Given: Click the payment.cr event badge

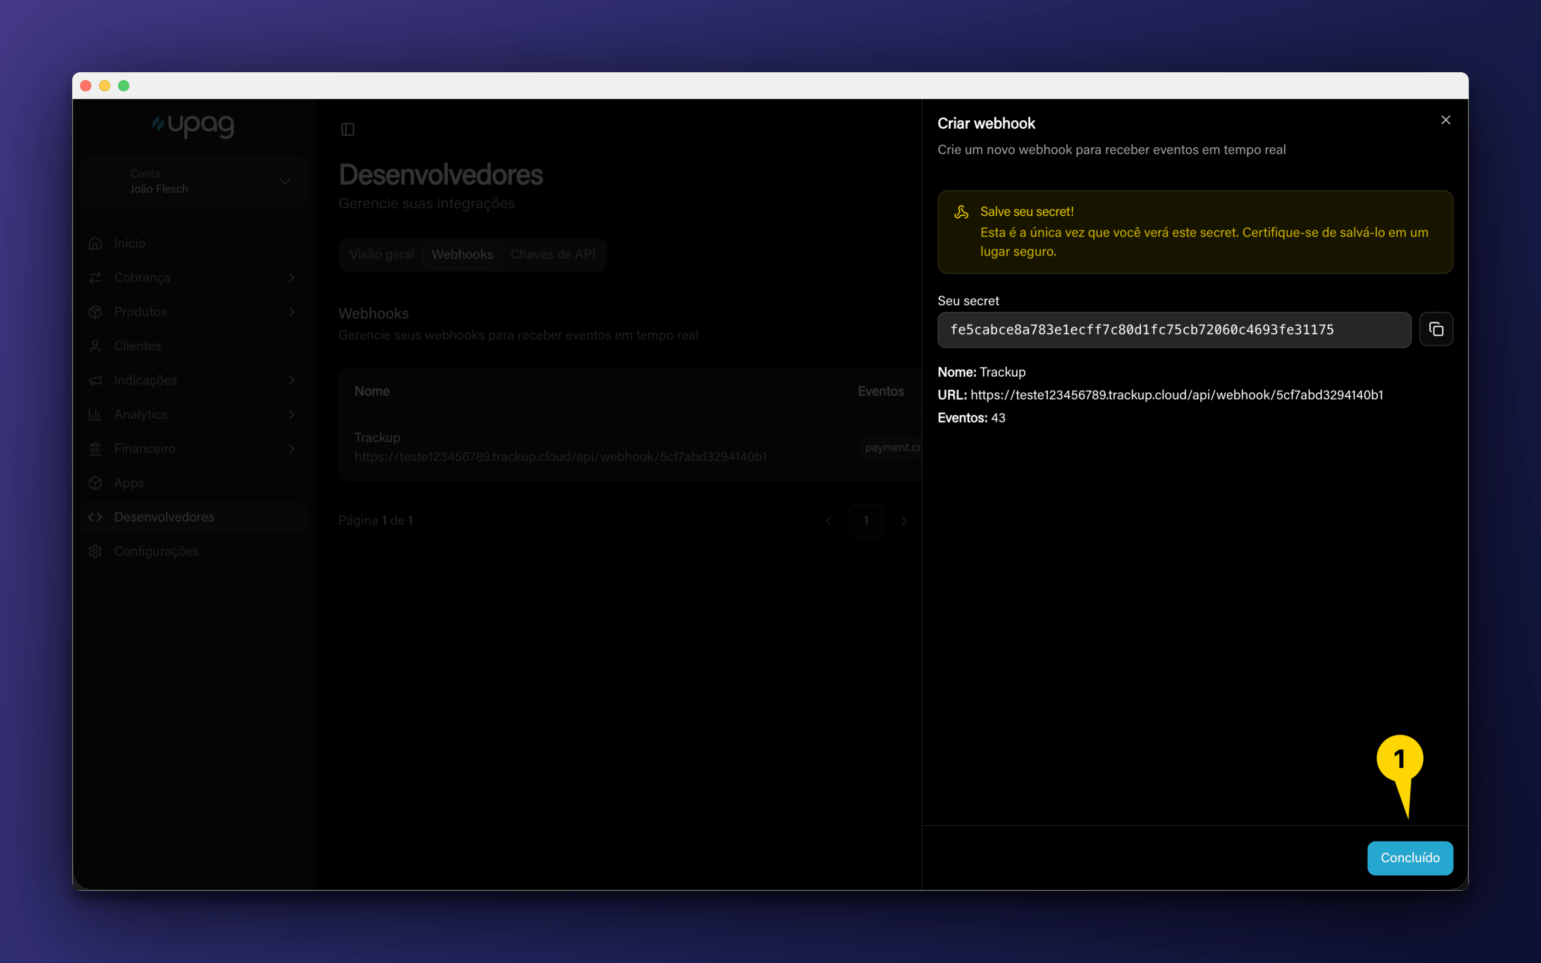Looking at the screenshot, I should (889, 447).
